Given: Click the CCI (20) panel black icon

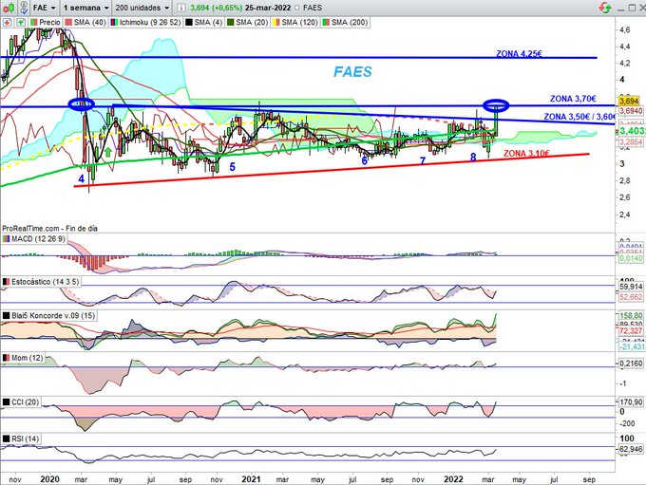Looking at the screenshot, I should (x=7, y=401).
